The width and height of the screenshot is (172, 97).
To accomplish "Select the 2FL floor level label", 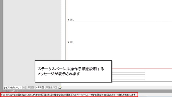I will (71, 20).
